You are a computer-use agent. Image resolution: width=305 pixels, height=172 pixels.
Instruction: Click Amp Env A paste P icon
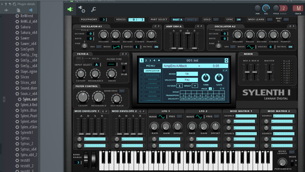click(201, 26)
